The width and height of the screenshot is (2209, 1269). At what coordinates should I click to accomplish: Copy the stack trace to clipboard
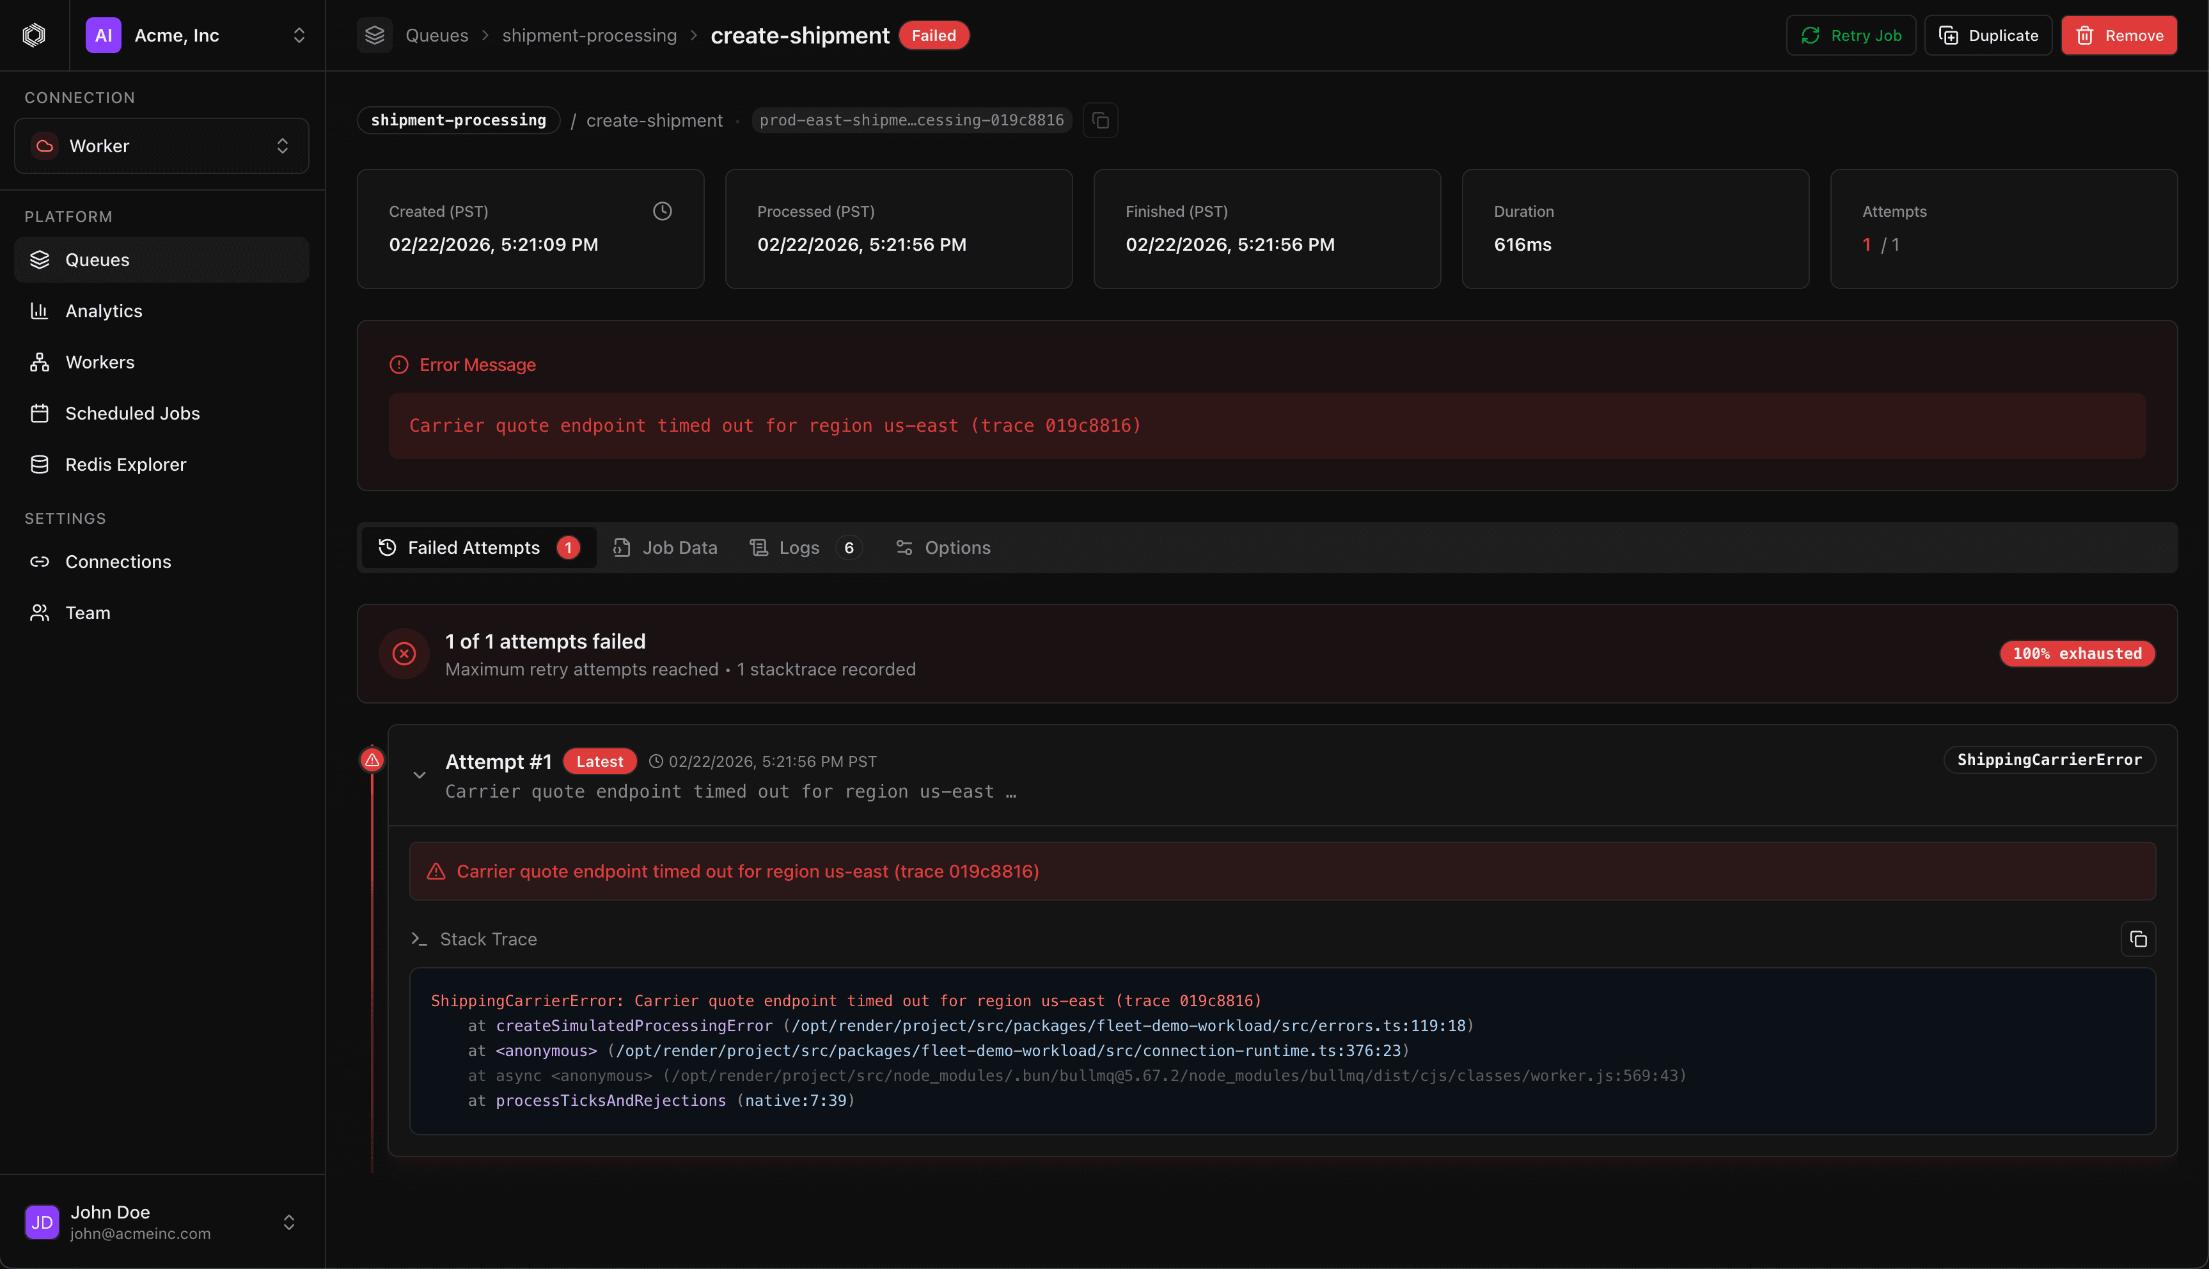tap(2139, 939)
